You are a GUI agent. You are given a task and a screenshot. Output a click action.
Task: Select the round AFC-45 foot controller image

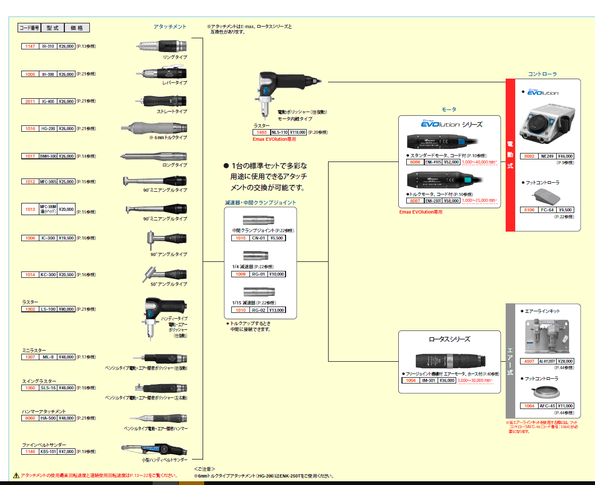(x=547, y=393)
